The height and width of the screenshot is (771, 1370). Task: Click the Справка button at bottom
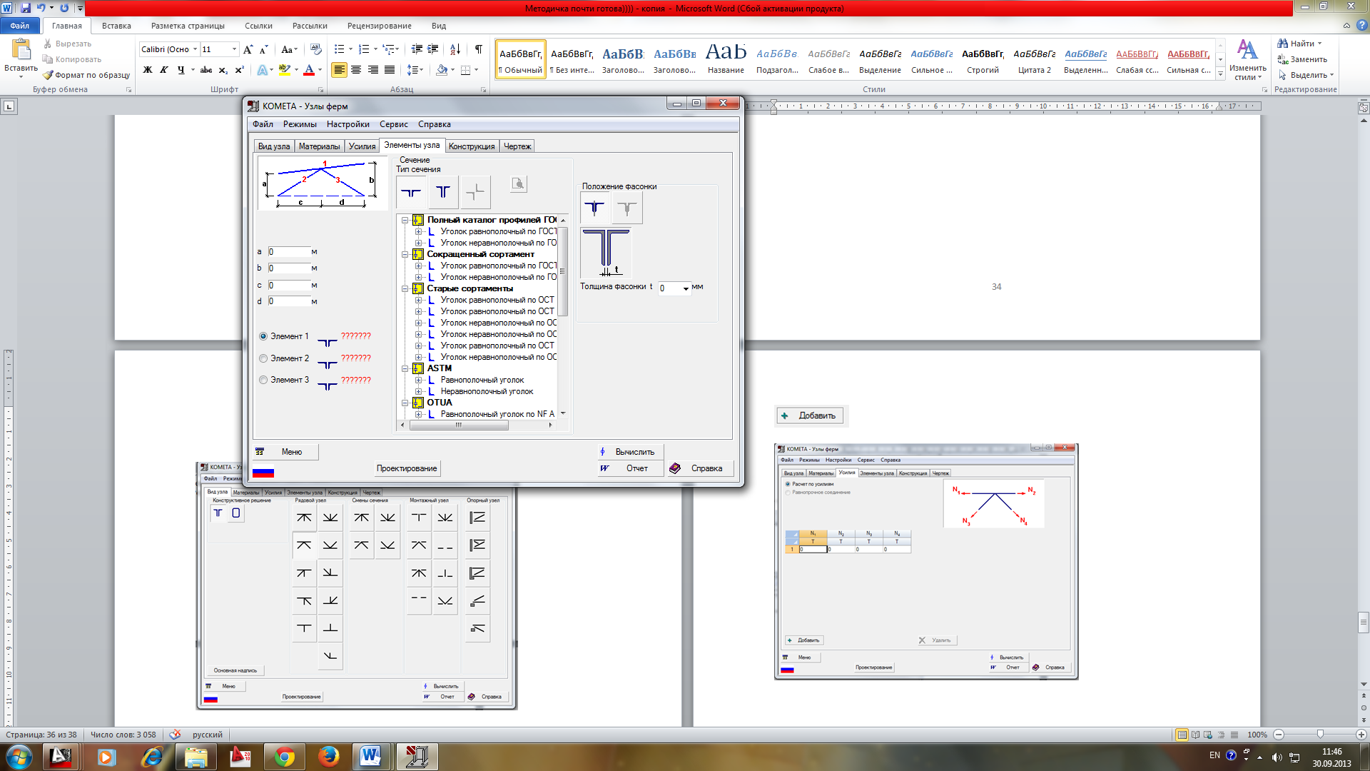coord(699,468)
